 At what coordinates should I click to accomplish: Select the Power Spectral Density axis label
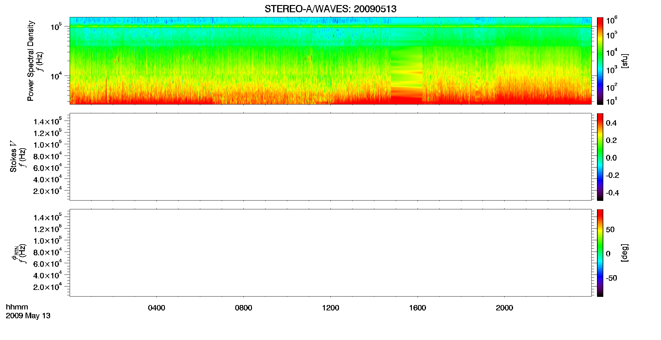pos(31,61)
